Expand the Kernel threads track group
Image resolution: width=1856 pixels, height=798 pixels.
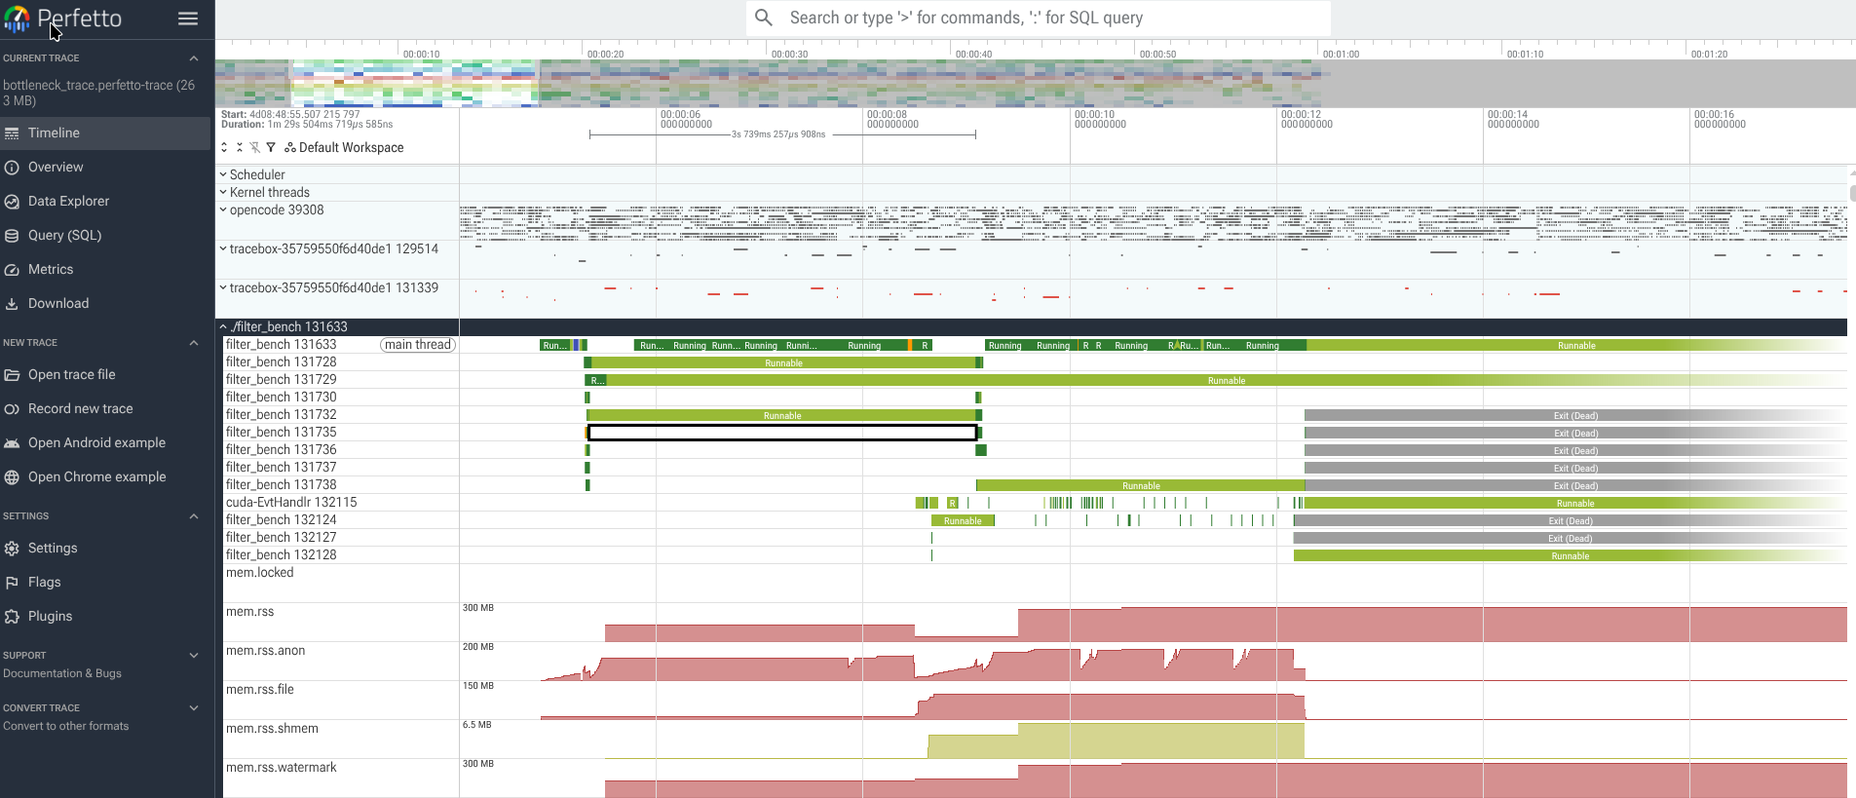tap(223, 192)
